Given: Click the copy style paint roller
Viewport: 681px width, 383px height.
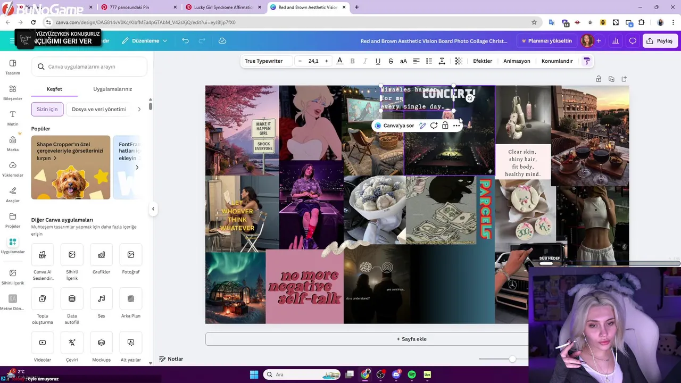Looking at the screenshot, I should coord(587,61).
